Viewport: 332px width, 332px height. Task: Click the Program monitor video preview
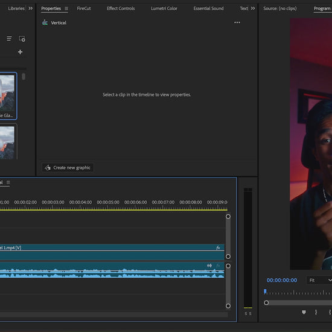click(x=311, y=144)
